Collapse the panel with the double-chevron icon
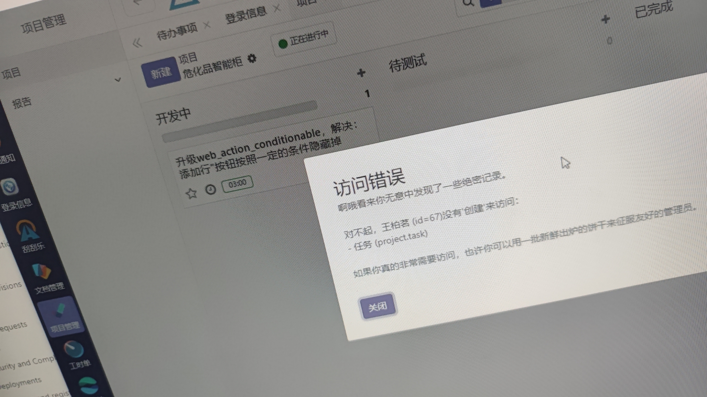 137,43
